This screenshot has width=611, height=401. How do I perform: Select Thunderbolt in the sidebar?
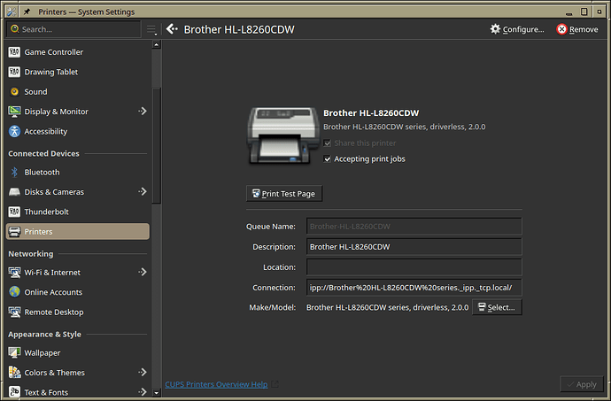click(78, 212)
